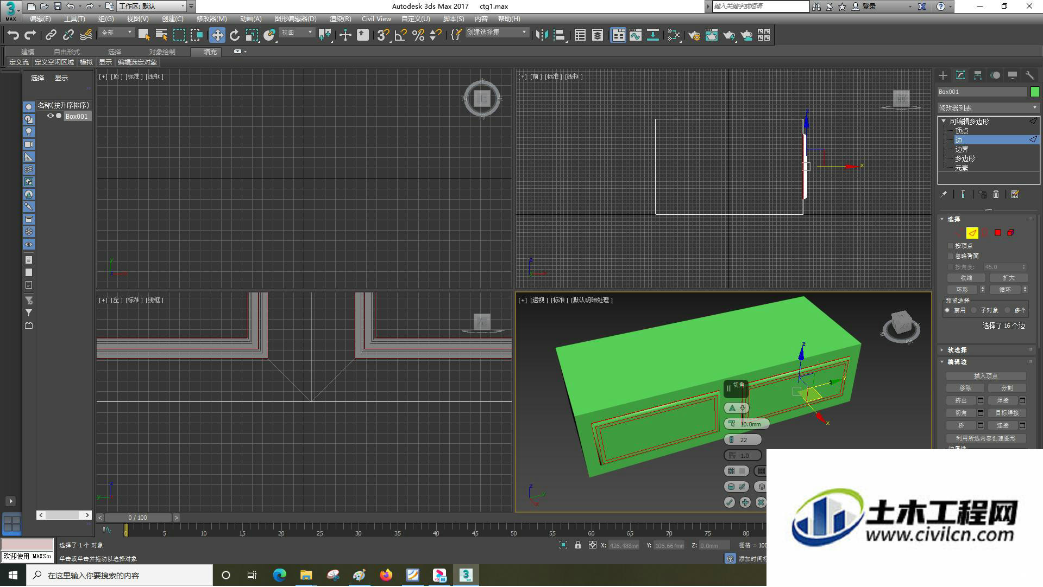Click the 扩大 selection button

pyautogui.click(x=1008, y=278)
